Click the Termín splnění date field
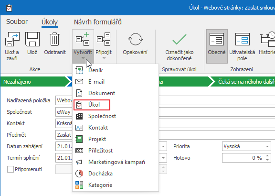275x196 pixels. click(111, 158)
